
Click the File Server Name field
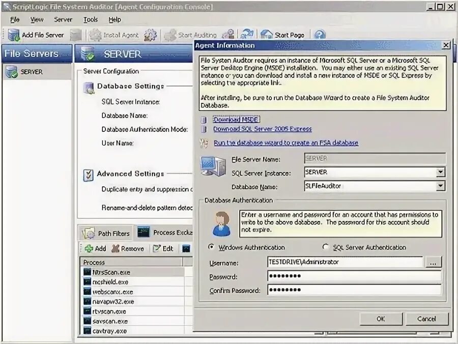375,159
